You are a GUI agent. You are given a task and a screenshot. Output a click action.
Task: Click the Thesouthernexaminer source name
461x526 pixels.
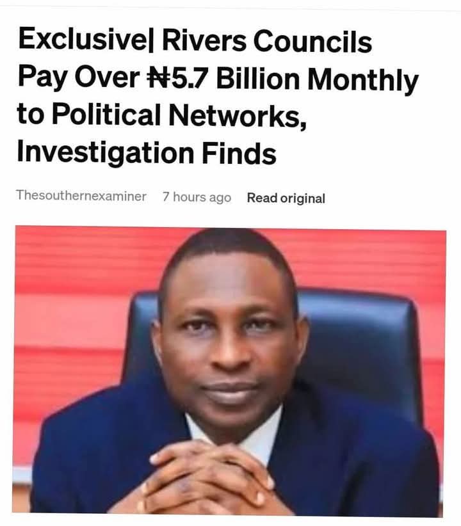click(x=81, y=195)
